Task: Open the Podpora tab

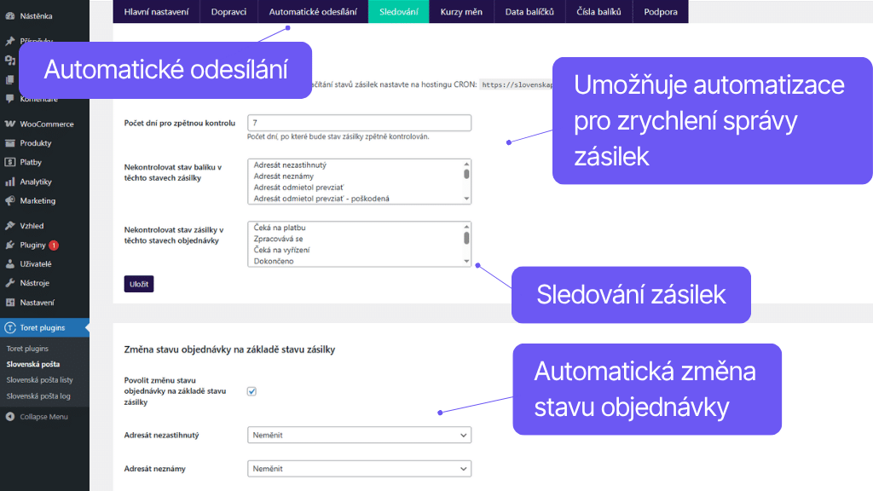Action: [660, 12]
